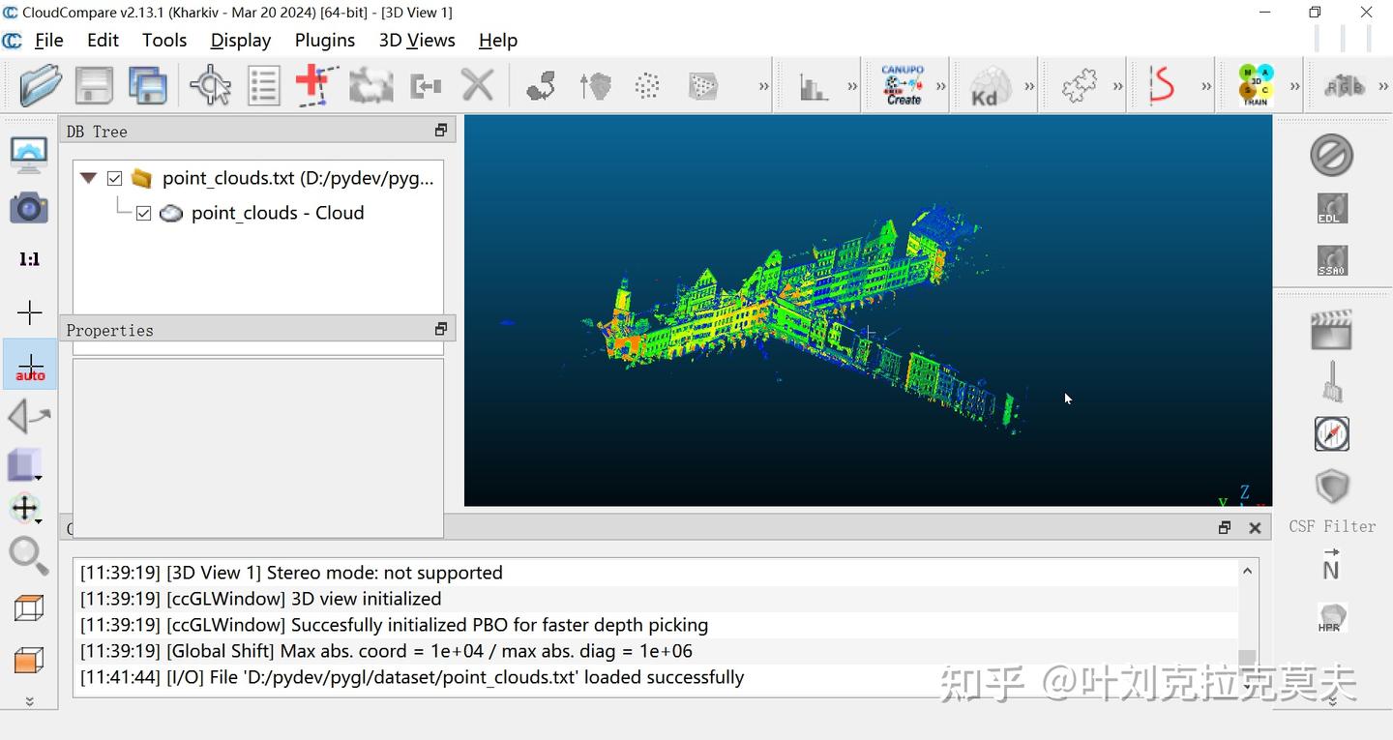Uncheck the point_clouds.txt visibility checkbox
Screen dimensions: 1393x740
pos(114,178)
